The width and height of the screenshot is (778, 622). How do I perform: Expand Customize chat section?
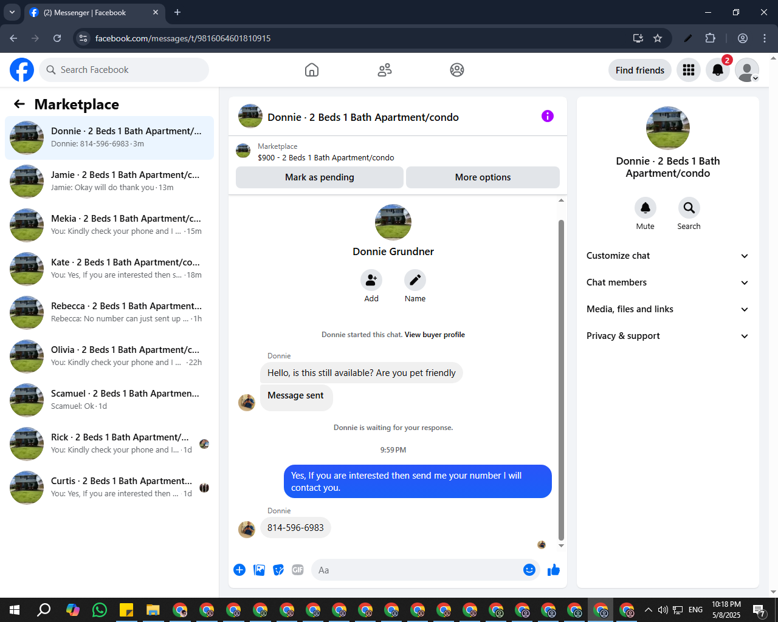[x=667, y=256]
